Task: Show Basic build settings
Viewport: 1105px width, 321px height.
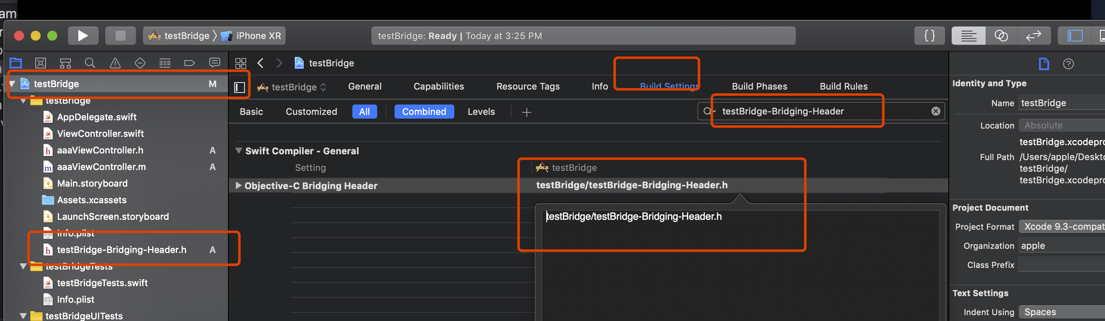Action: pos(251,112)
